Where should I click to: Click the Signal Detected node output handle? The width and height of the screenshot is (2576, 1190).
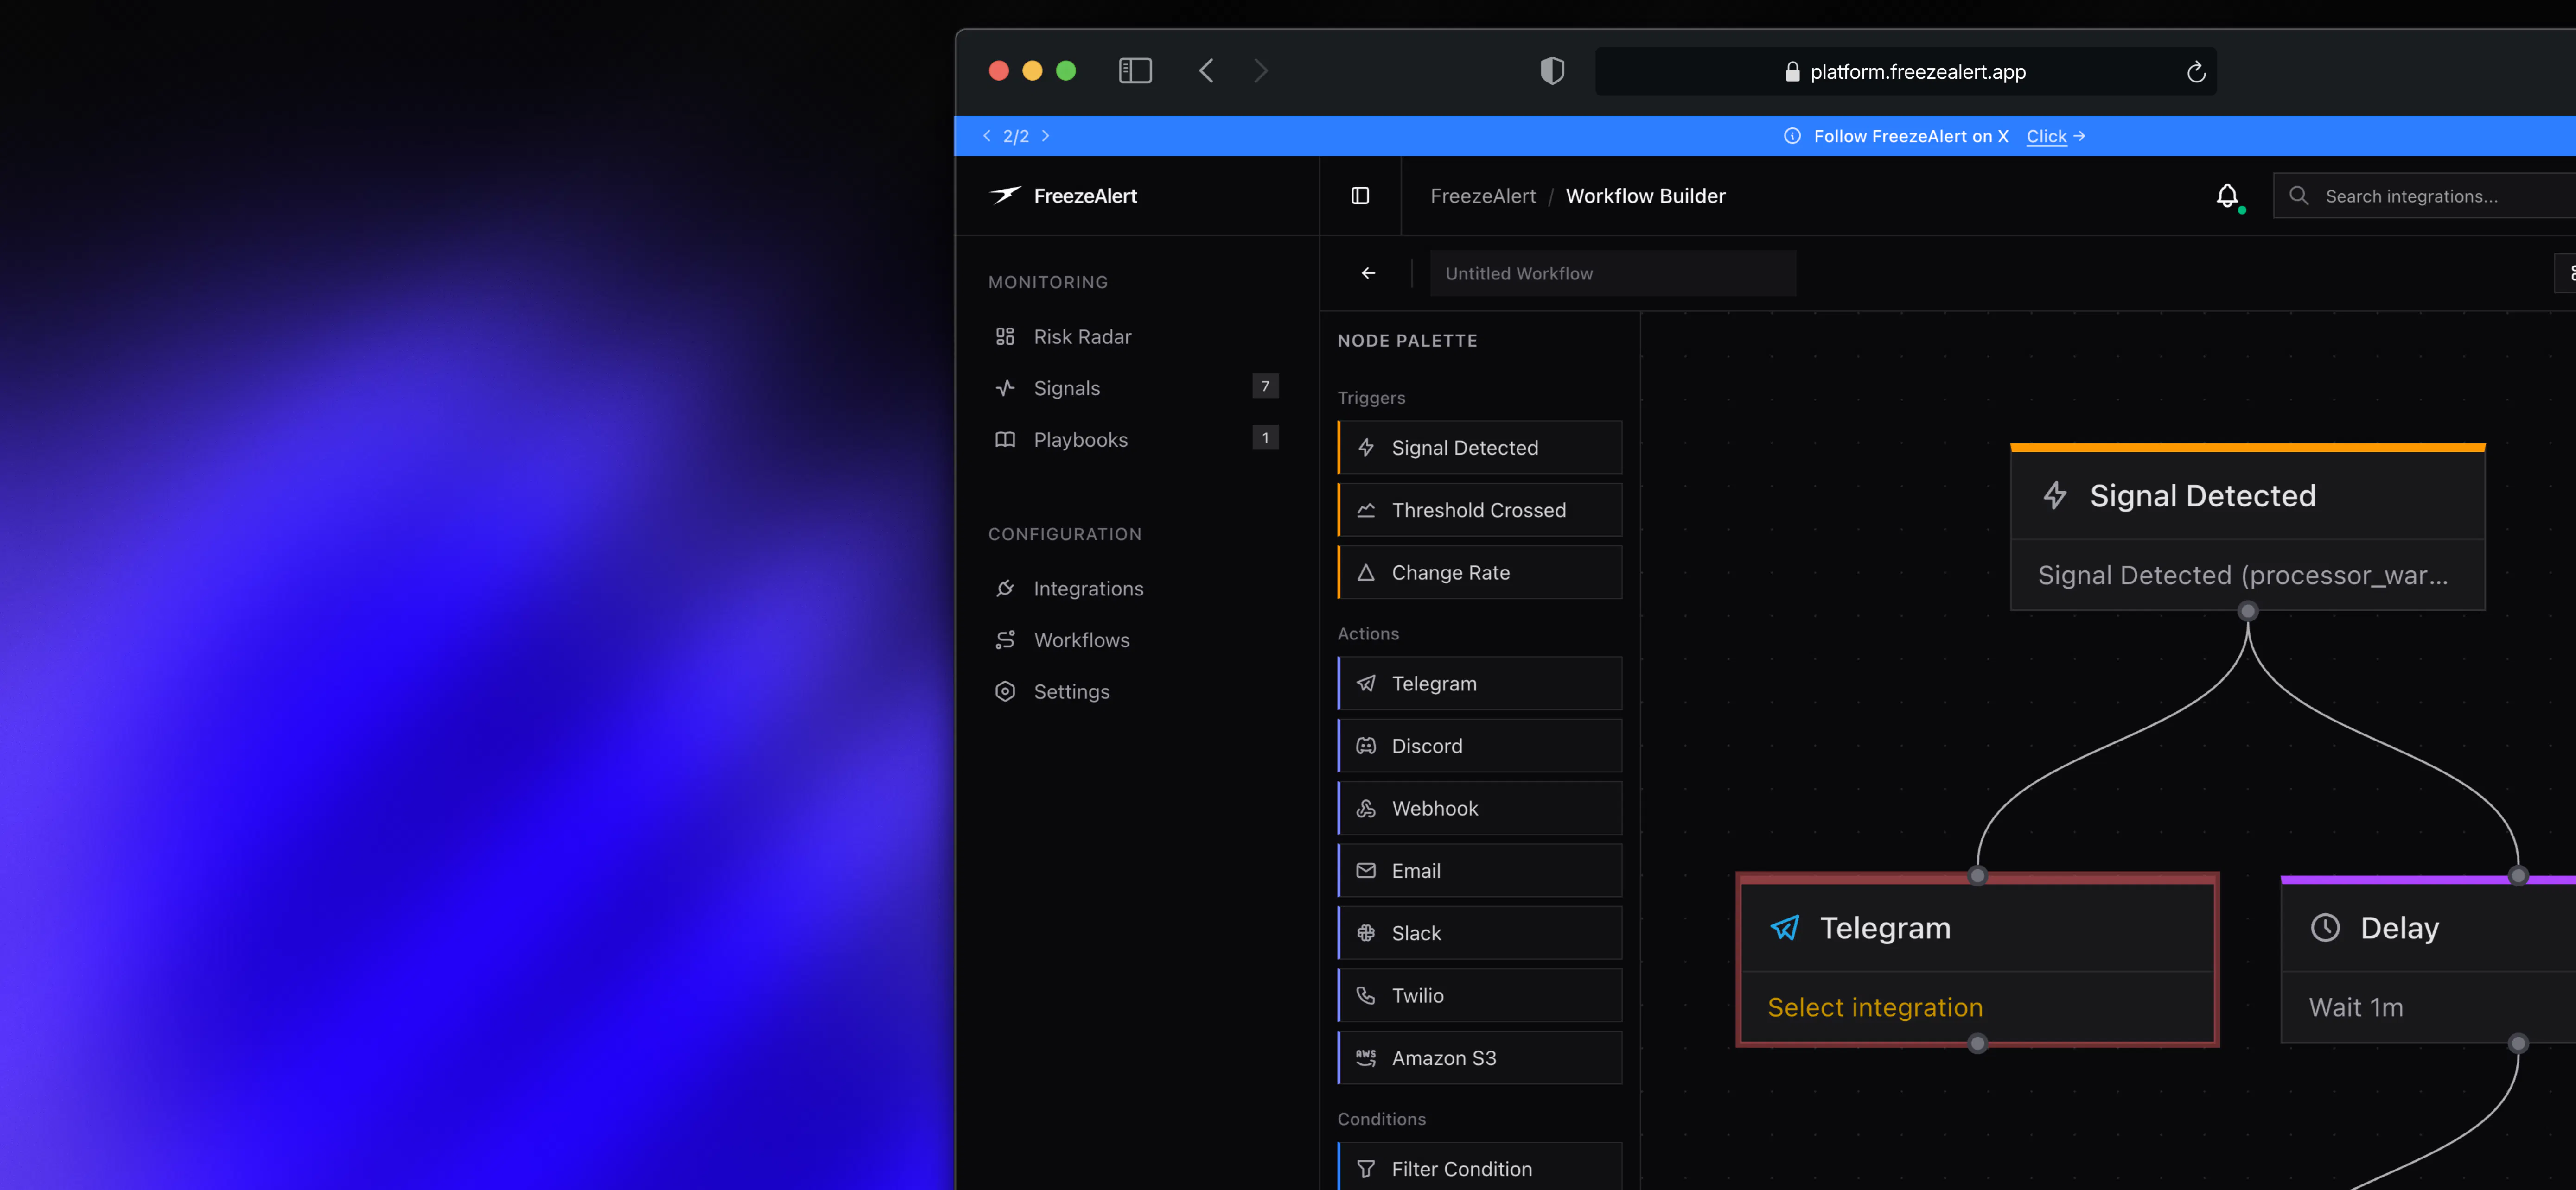click(2248, 610)
